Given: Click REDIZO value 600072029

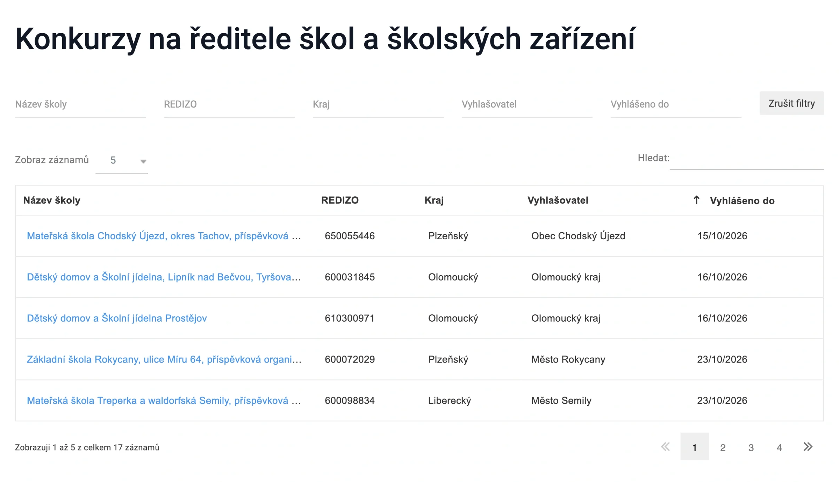Looking at the screenshot, I should pyautogui.click(x=350, y=360).
